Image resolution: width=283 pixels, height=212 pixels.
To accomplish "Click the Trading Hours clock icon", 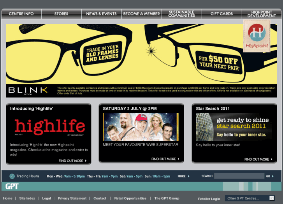I will click(12, 176).
